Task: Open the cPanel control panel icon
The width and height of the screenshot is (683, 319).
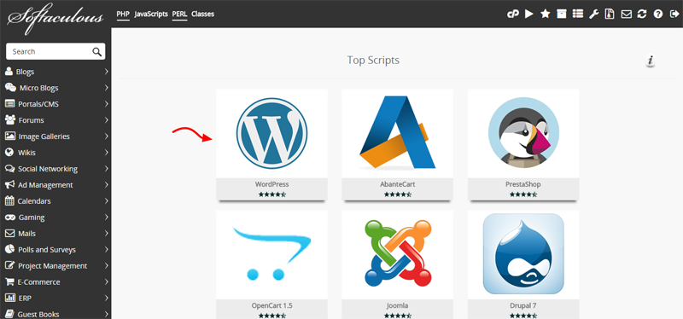Action: coord(513,14)
